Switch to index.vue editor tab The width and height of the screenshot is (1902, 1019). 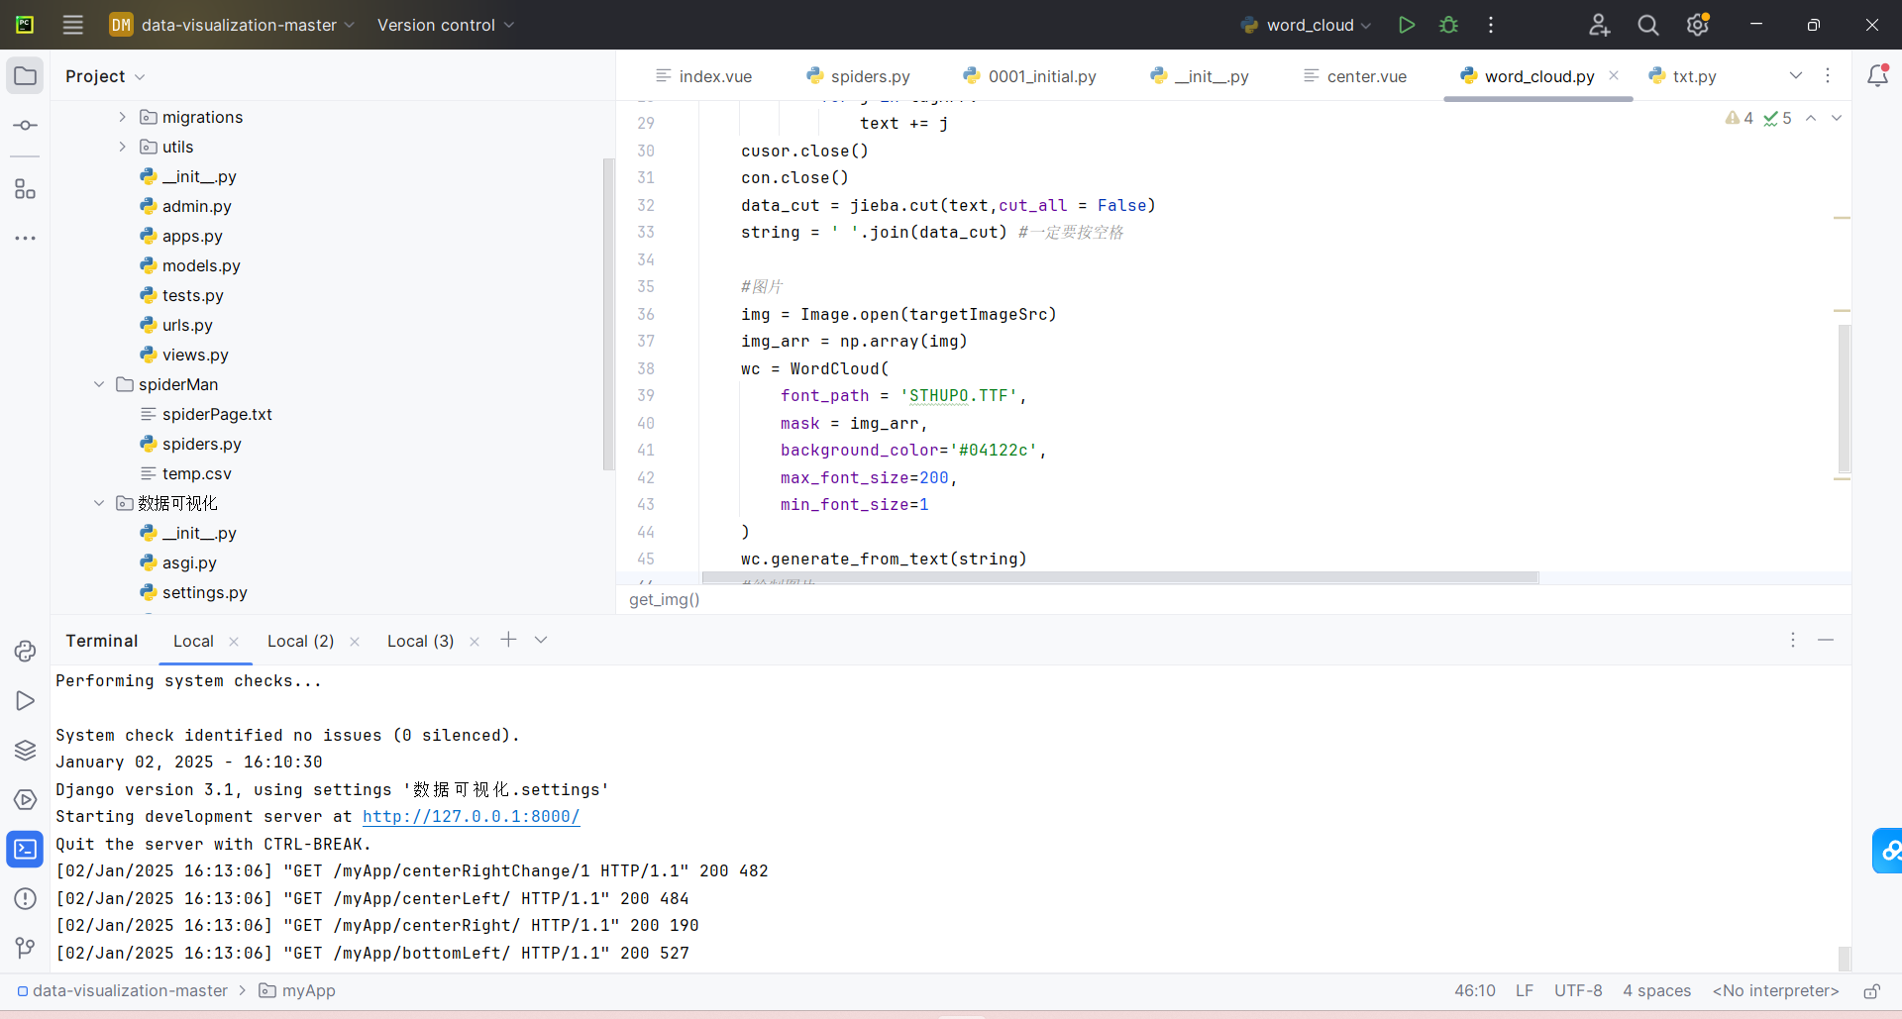[x=704, y=76]
